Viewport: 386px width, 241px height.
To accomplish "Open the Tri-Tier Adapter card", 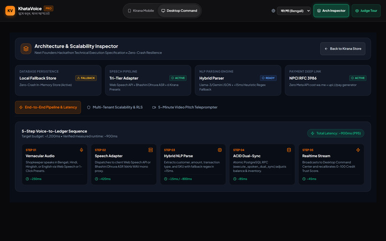I will [148, 80].
